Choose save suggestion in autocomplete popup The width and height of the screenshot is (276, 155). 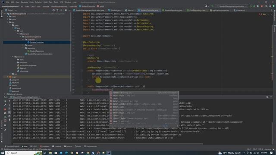coord(144,121)
